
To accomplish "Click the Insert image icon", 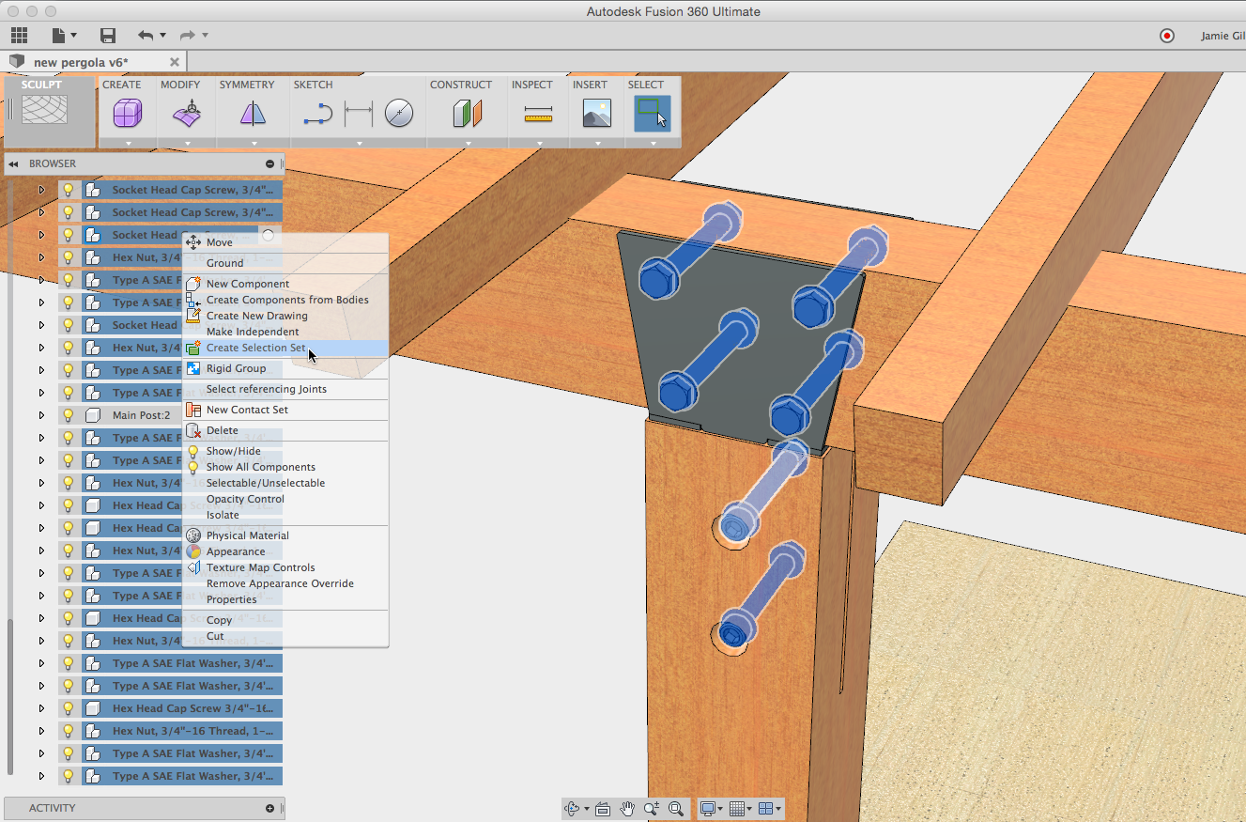I will click(x=596, y=114).
